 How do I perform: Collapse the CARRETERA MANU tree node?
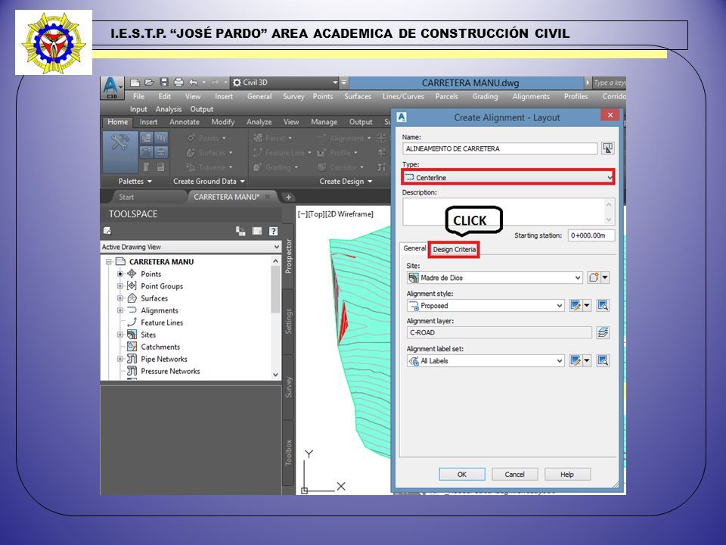(x=109, y=262)
